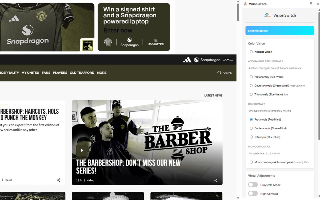The width and height of the screenshot is (320, 200).
Task: Open the HOSPITALITY menu item
Action: 9,73
